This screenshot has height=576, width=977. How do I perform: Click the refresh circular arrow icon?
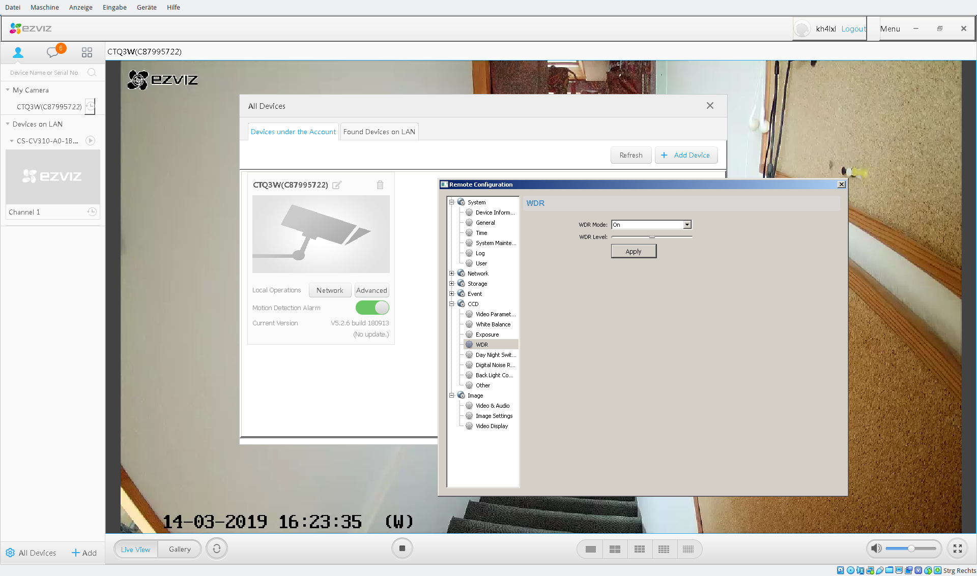coord(217,549)
